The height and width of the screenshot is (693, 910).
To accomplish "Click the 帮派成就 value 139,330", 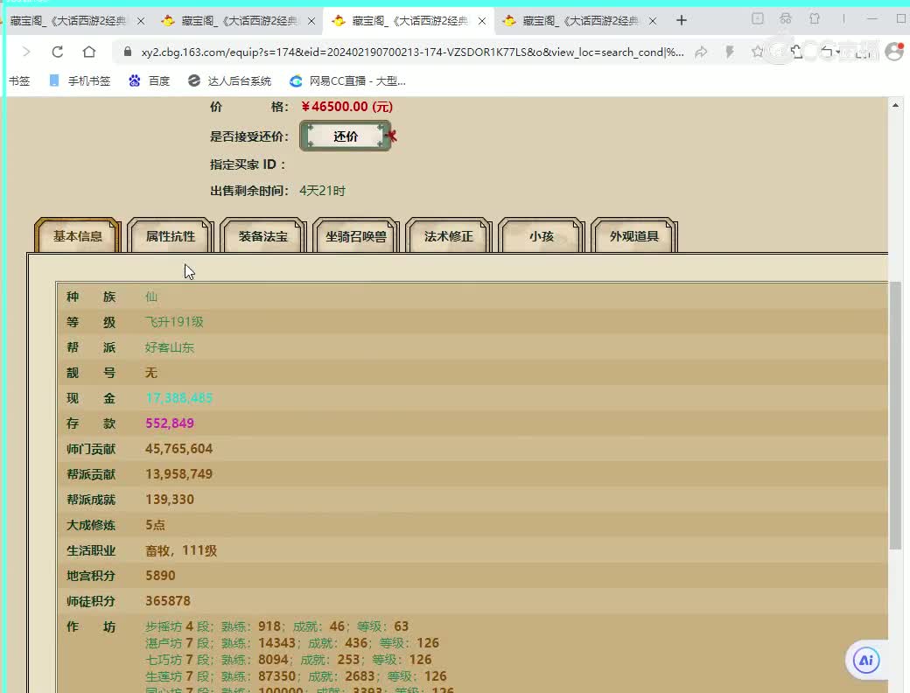I will (170, 499).
